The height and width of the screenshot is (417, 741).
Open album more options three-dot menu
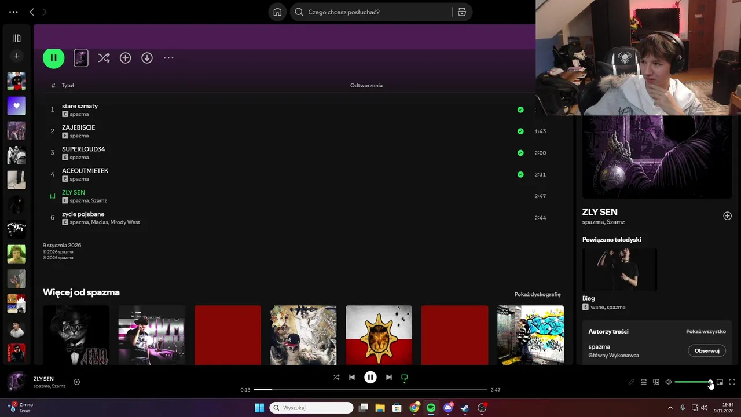[x=168, y=58]
